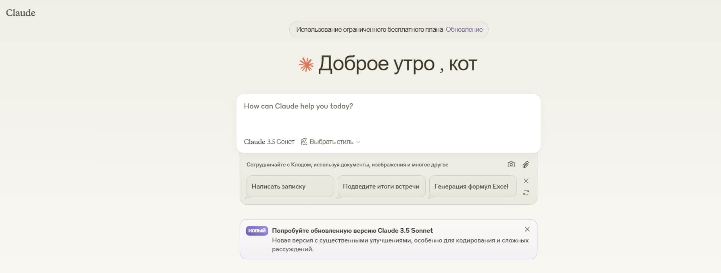Screen dimensions: 721x273
Task: Click the orange Claude starburst icon
Action: click(x=306, y=64)
